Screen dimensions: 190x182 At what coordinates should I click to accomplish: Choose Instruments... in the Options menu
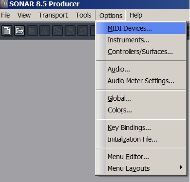(141, 40)
